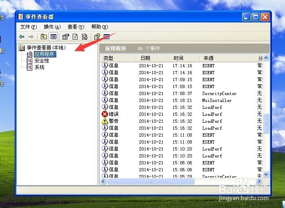
Task: Sort by the 时间 column header
Action: coord(185,58)
